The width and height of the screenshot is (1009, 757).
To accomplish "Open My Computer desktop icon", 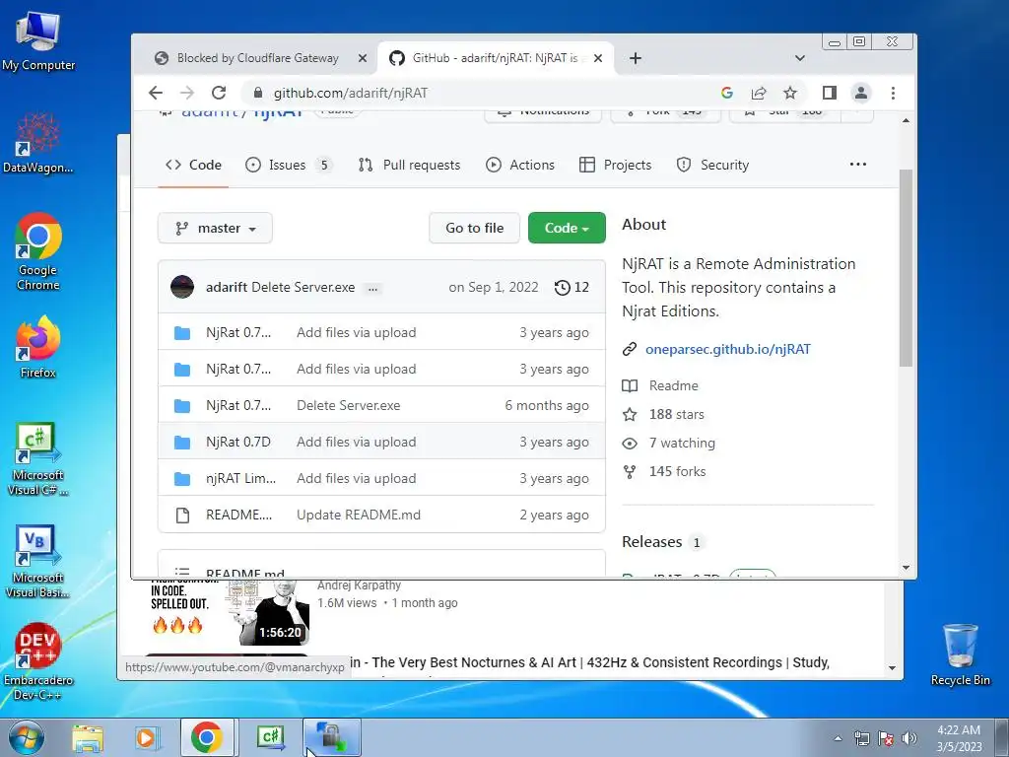I will pyautogui.click(x=38, y=40).
